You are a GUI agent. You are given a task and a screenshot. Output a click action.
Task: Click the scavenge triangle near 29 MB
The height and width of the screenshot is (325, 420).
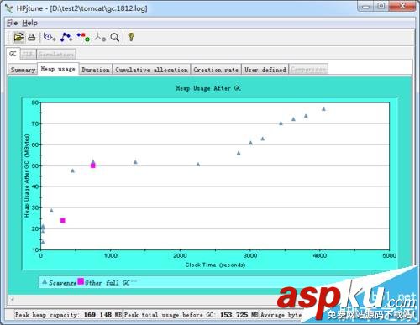click(51, 210)
